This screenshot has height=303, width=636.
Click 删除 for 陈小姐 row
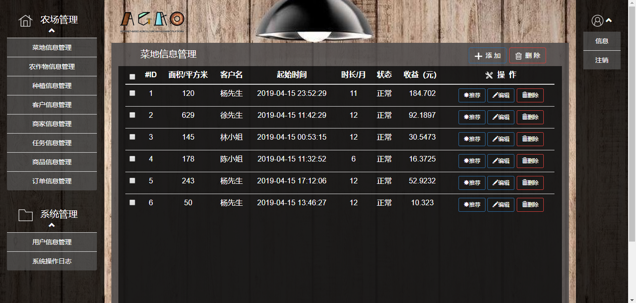click(x=530, y=161)
